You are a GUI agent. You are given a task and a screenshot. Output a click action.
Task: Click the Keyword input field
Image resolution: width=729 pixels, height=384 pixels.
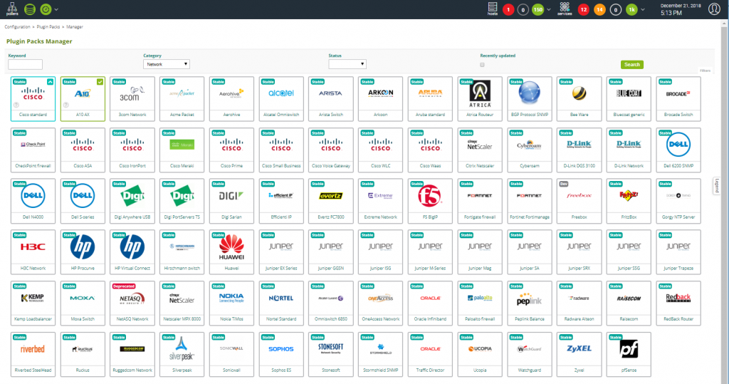[x=26, y=65]
